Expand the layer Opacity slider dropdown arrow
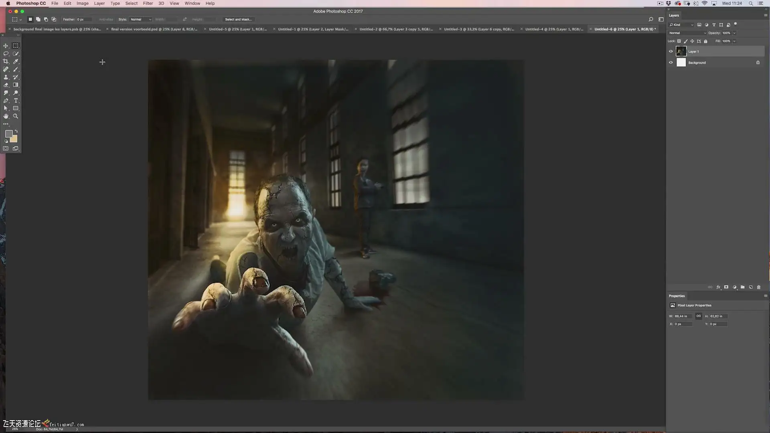Image resolution: width=770 pixels, height=433 pixels. point(734,33)
